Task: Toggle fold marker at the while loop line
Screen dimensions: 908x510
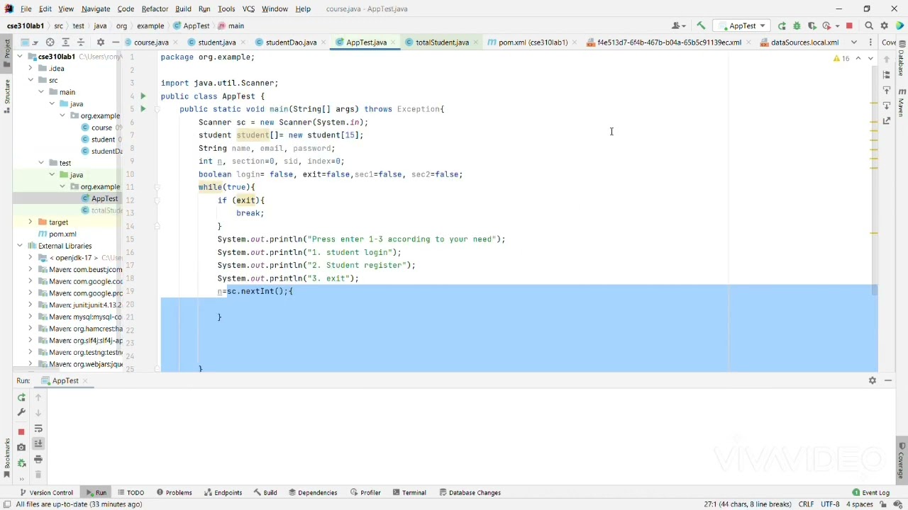Action: coord(157,187)
